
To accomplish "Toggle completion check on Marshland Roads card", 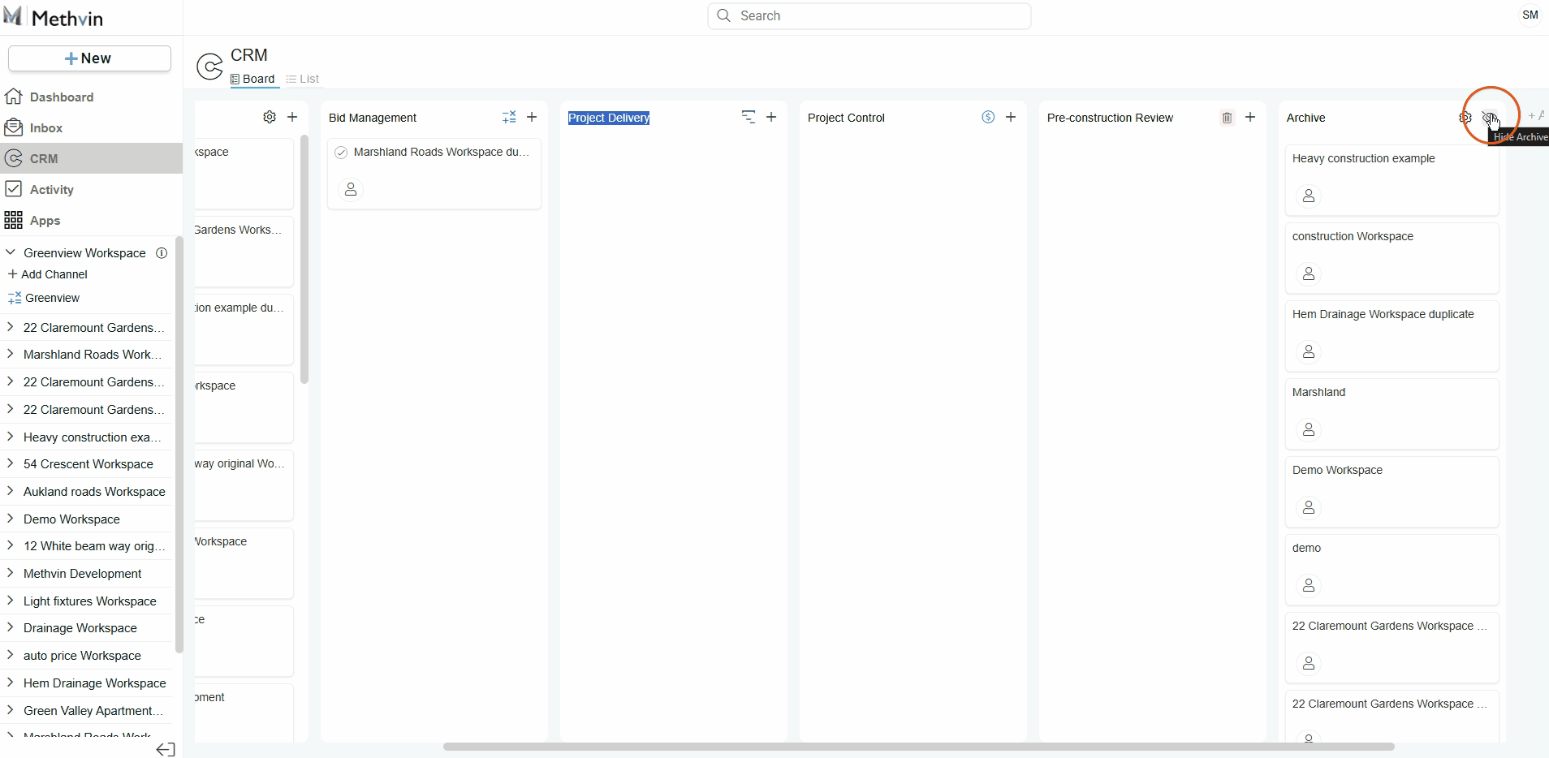I will click(x=341, y=153).
